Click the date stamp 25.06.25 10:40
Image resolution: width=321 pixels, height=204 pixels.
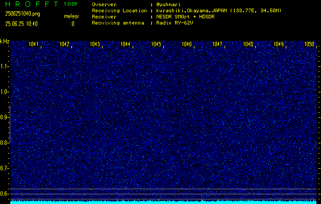tap(21, 24)
